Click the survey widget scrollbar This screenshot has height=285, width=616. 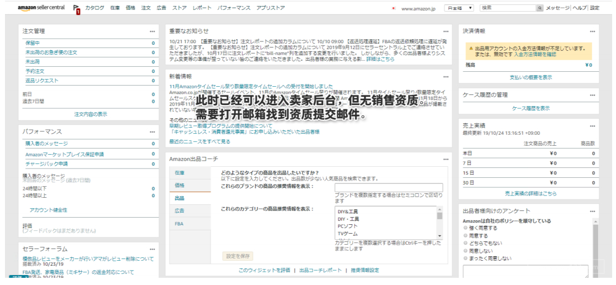coord(595,249)
